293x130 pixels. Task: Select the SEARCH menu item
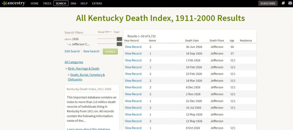pos(61,3)
